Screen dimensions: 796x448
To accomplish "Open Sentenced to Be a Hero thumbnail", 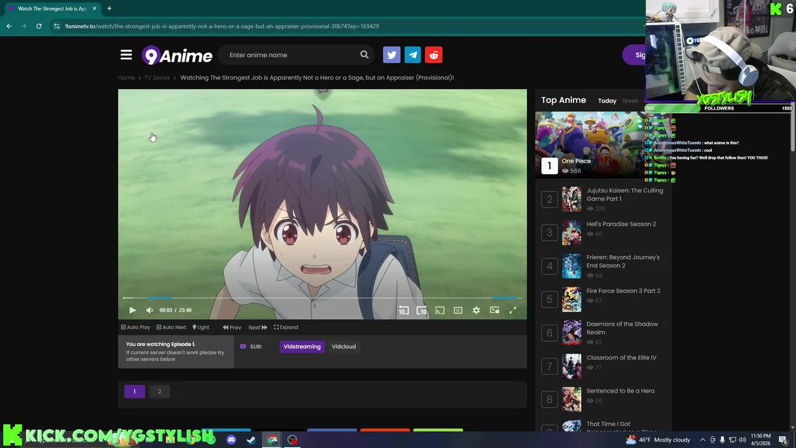I will click(x=572, y=399).
